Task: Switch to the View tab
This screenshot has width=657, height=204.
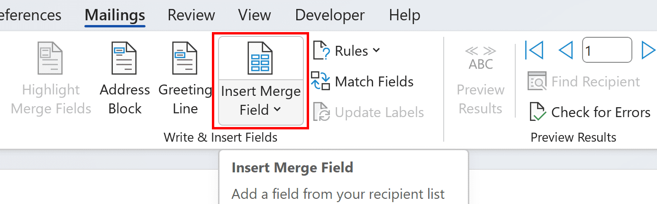Action: [255, 15]
